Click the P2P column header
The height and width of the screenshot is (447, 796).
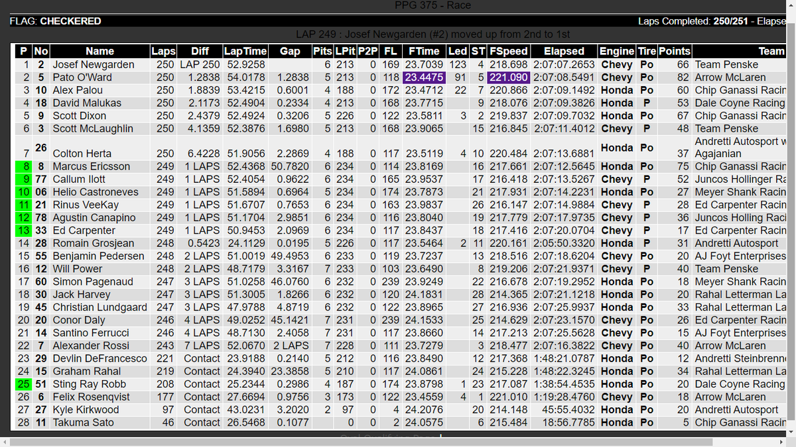(367, 51)
